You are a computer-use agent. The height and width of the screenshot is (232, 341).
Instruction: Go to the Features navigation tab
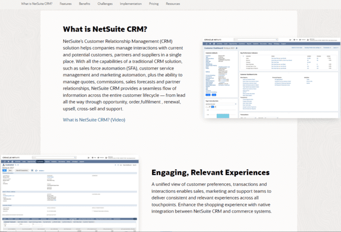point(66,4)
